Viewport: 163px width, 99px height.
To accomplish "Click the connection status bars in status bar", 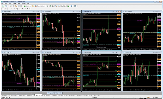I will pyautogui.click(x=148, y=97).
